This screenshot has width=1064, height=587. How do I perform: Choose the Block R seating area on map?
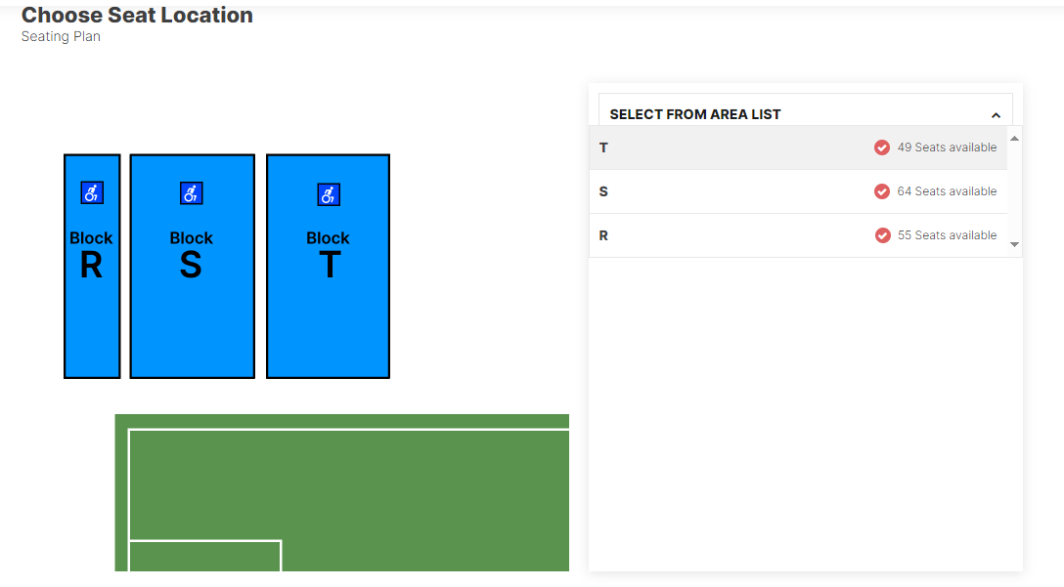click(x=92, y=267)
